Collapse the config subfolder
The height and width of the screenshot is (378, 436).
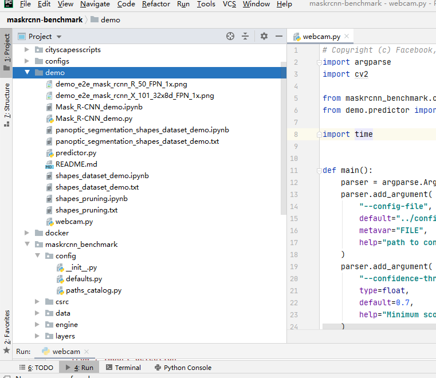coord(37,255)
